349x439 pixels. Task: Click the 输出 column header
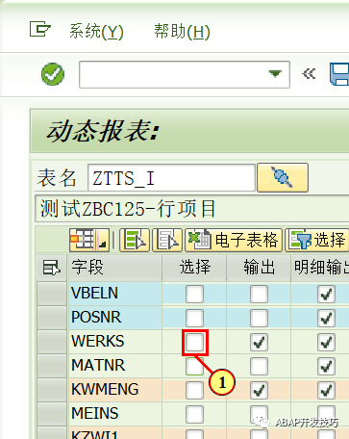click(x=259, y=268)
